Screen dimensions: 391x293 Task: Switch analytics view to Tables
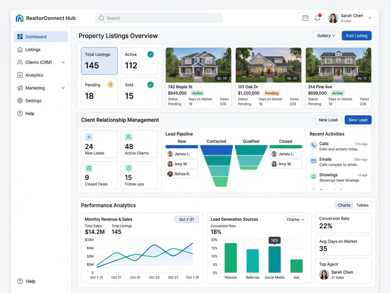[x=362, y=205]
